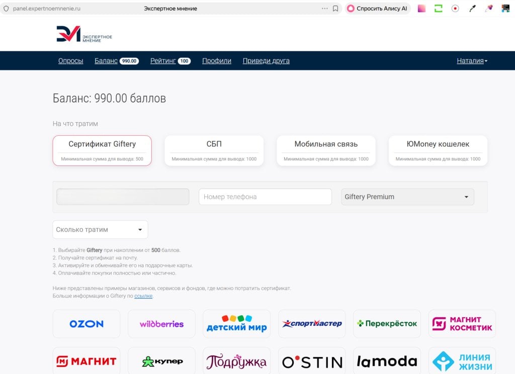Open the Купер logo card

(161, 361)
